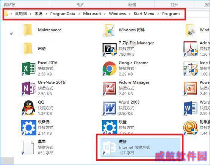Expand the chevron after Start Menu in path
This screenshot has width=210, height=165.
(158, 14)
